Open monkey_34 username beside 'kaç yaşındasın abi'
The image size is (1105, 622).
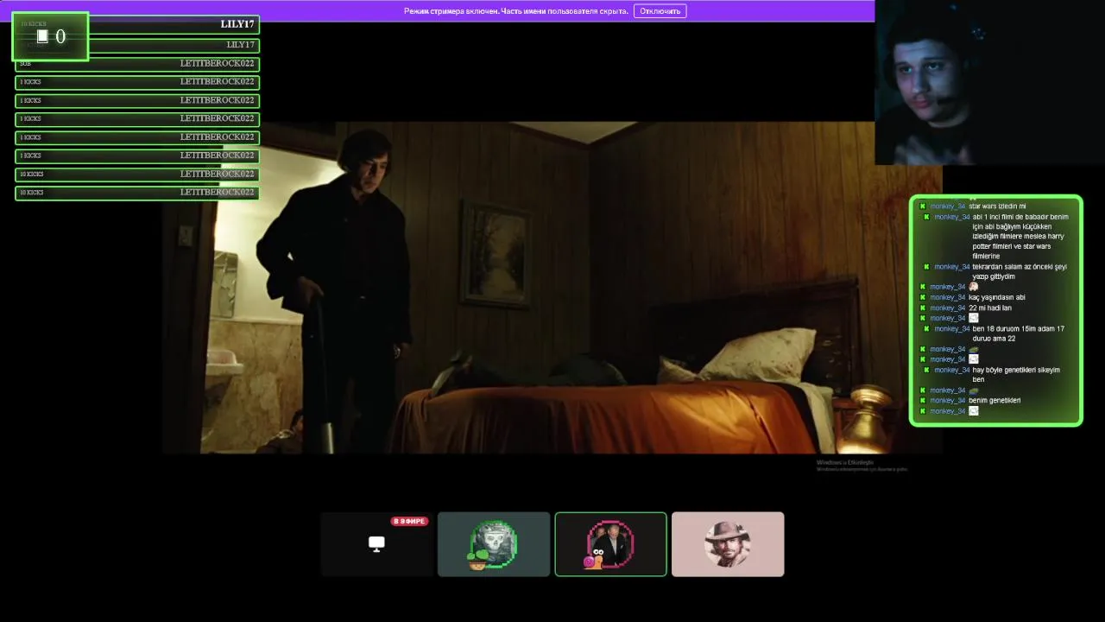(948, 297)
